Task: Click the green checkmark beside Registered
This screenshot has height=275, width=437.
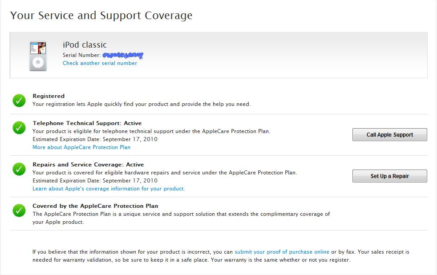Action: click(x=19, y=101)
